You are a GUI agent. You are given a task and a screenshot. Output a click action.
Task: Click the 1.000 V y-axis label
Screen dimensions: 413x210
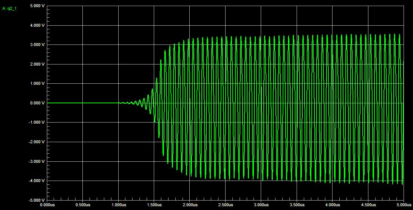click(x=37, y=83)
